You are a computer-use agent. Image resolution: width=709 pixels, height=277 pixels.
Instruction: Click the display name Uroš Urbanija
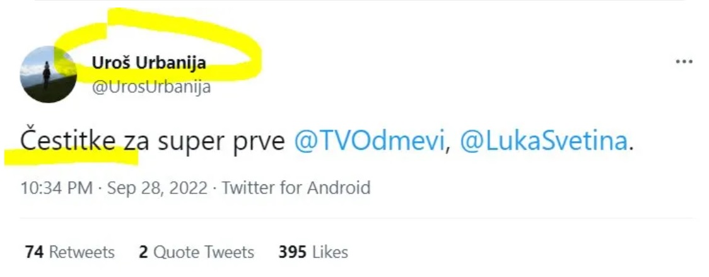(x=149, y=63)
